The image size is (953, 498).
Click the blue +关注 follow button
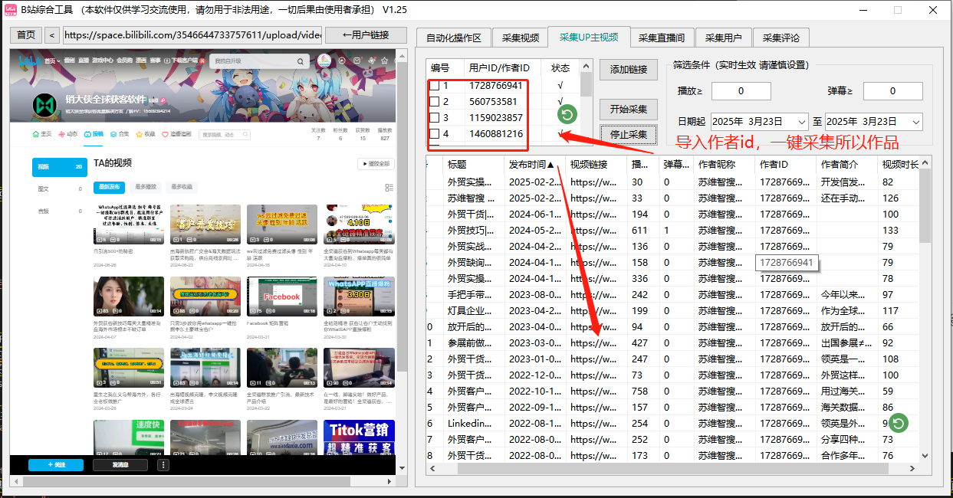[x=55, y=466]
